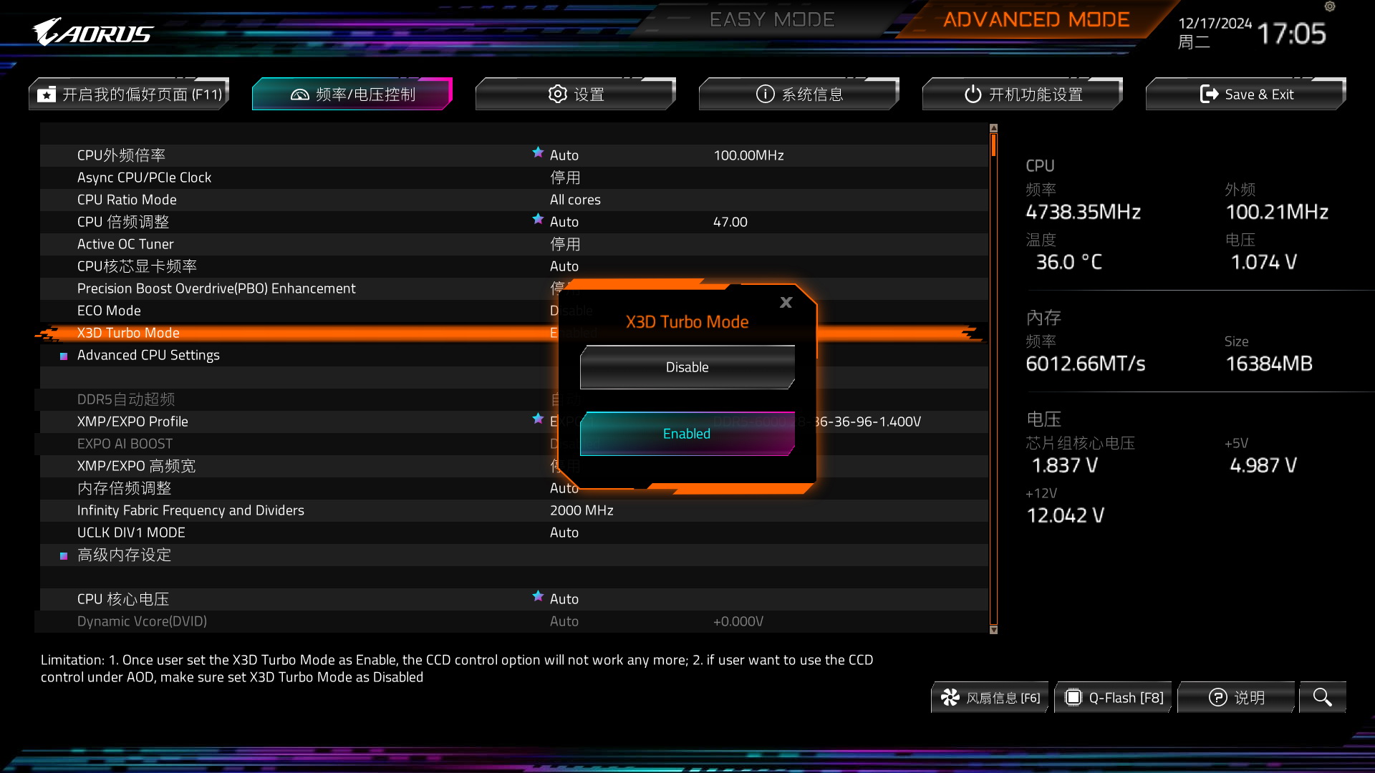The width and height of the screenshot is (1375, 773).
Task: Click scrollbar up arrow of settings list
Action: pyautogui.click(x=993, y=128)
